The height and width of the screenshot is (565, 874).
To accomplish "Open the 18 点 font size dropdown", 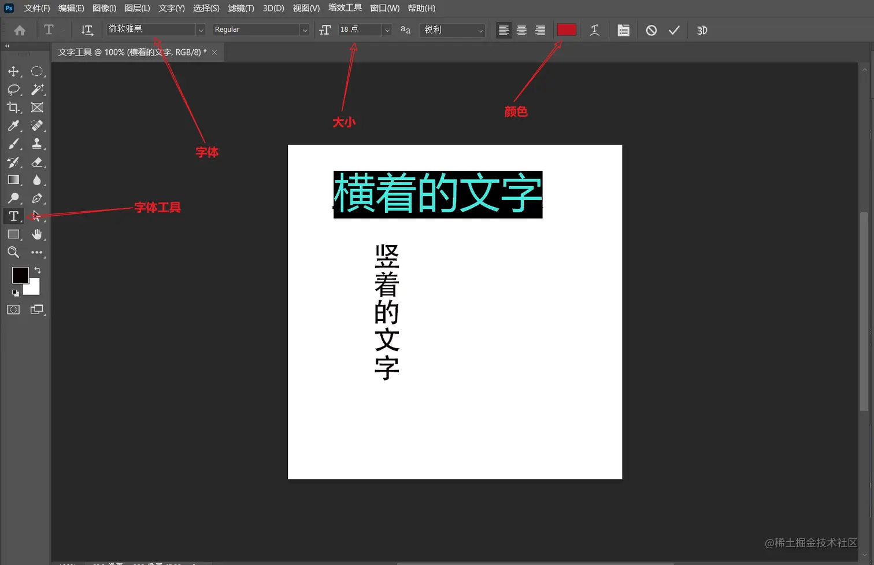I will [387, 30].
